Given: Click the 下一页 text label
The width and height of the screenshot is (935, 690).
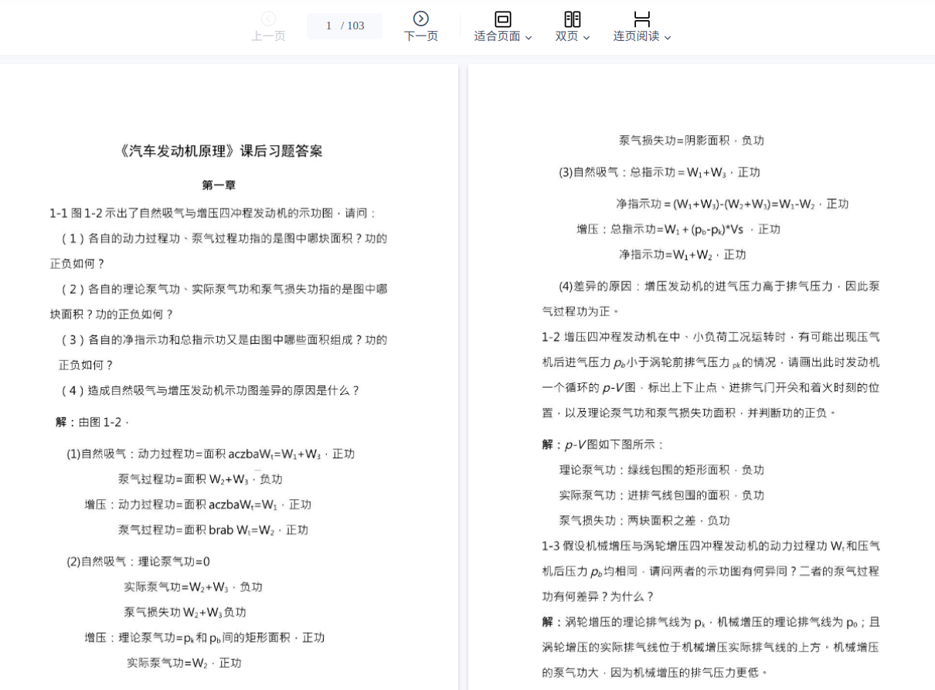Looking at the screenshot, I should 420,36.
